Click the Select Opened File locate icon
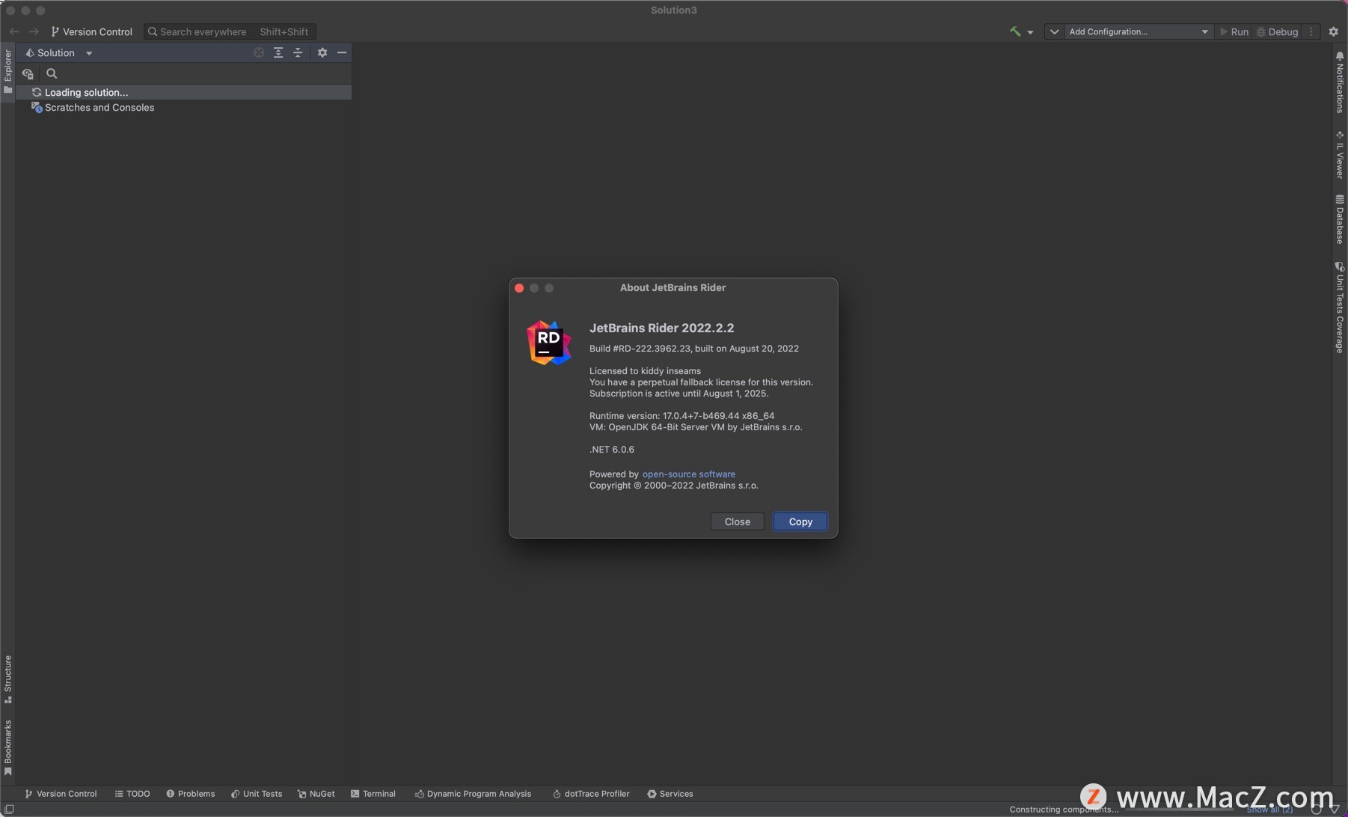Image resolution: width=1348 pixels, height=817 pixels. 259,52
